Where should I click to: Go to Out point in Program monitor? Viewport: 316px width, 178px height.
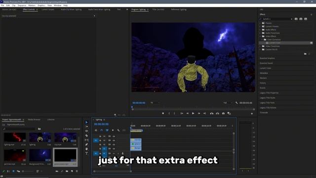pyautogui.click(x=204, y=113)
